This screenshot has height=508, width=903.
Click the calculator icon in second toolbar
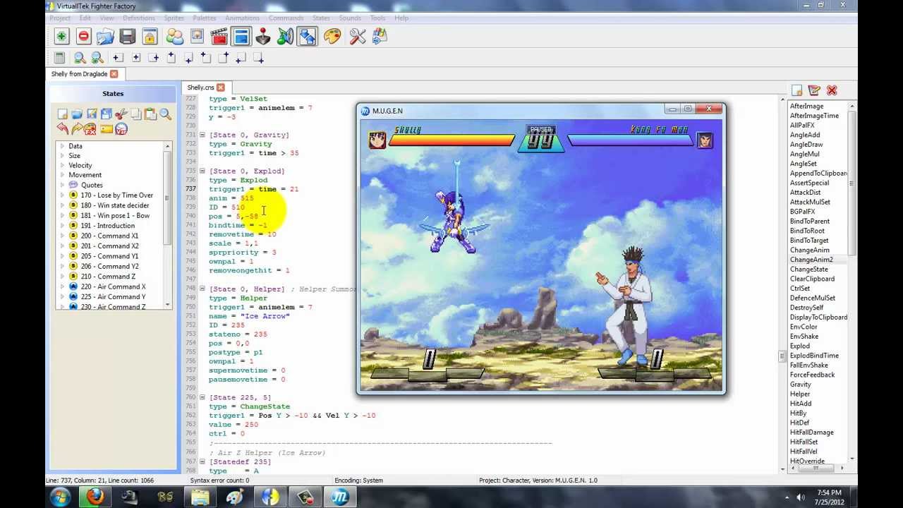point(59,58)
